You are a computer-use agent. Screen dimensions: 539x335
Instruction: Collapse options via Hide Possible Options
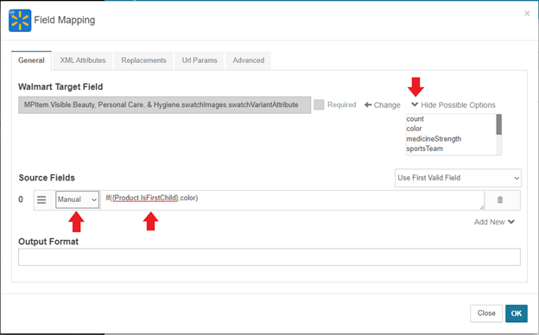click(x=453, y=104)
